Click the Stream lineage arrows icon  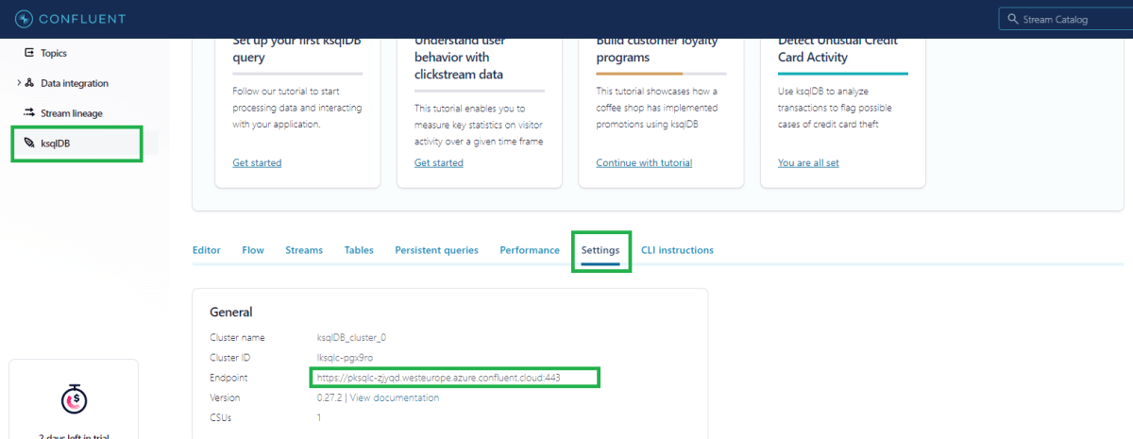pos(30,113)
